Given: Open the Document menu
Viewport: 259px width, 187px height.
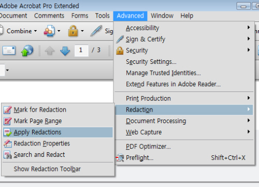Looking at the screenshot, I should point(13,16).
